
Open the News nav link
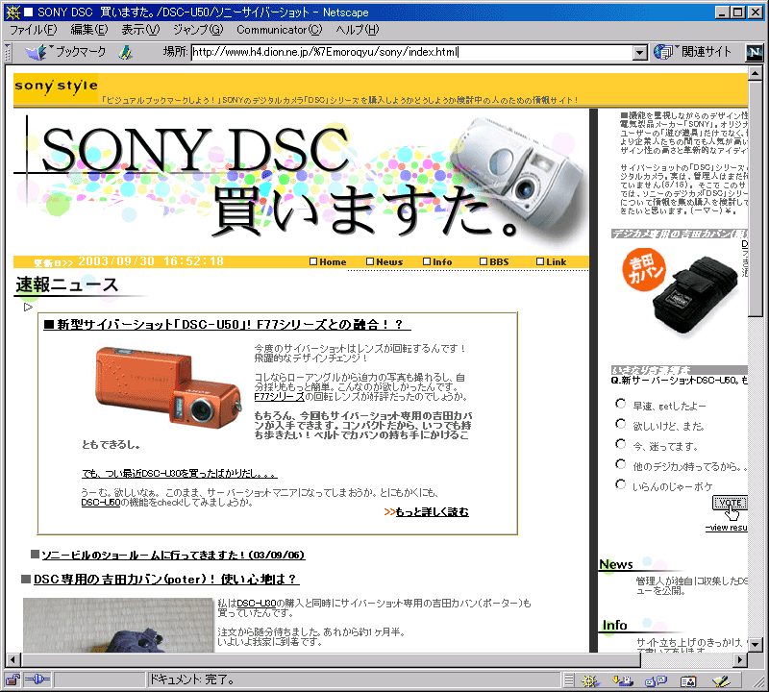pyautogui.click(x=385, y=261)
